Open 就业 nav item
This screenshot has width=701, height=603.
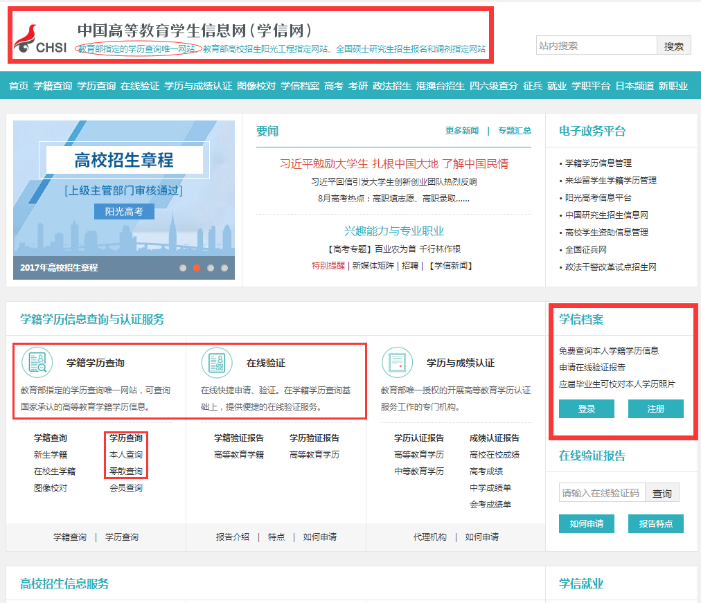pos(557,86)
